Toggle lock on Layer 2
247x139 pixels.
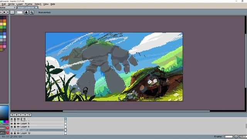[15, 130]
